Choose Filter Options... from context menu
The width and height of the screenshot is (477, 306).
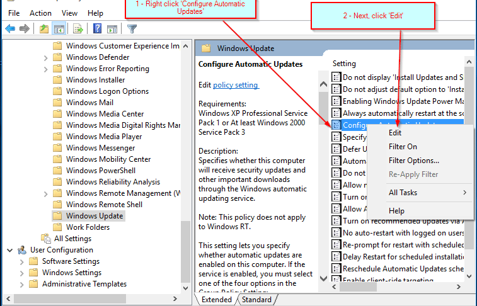click(414, 161)
